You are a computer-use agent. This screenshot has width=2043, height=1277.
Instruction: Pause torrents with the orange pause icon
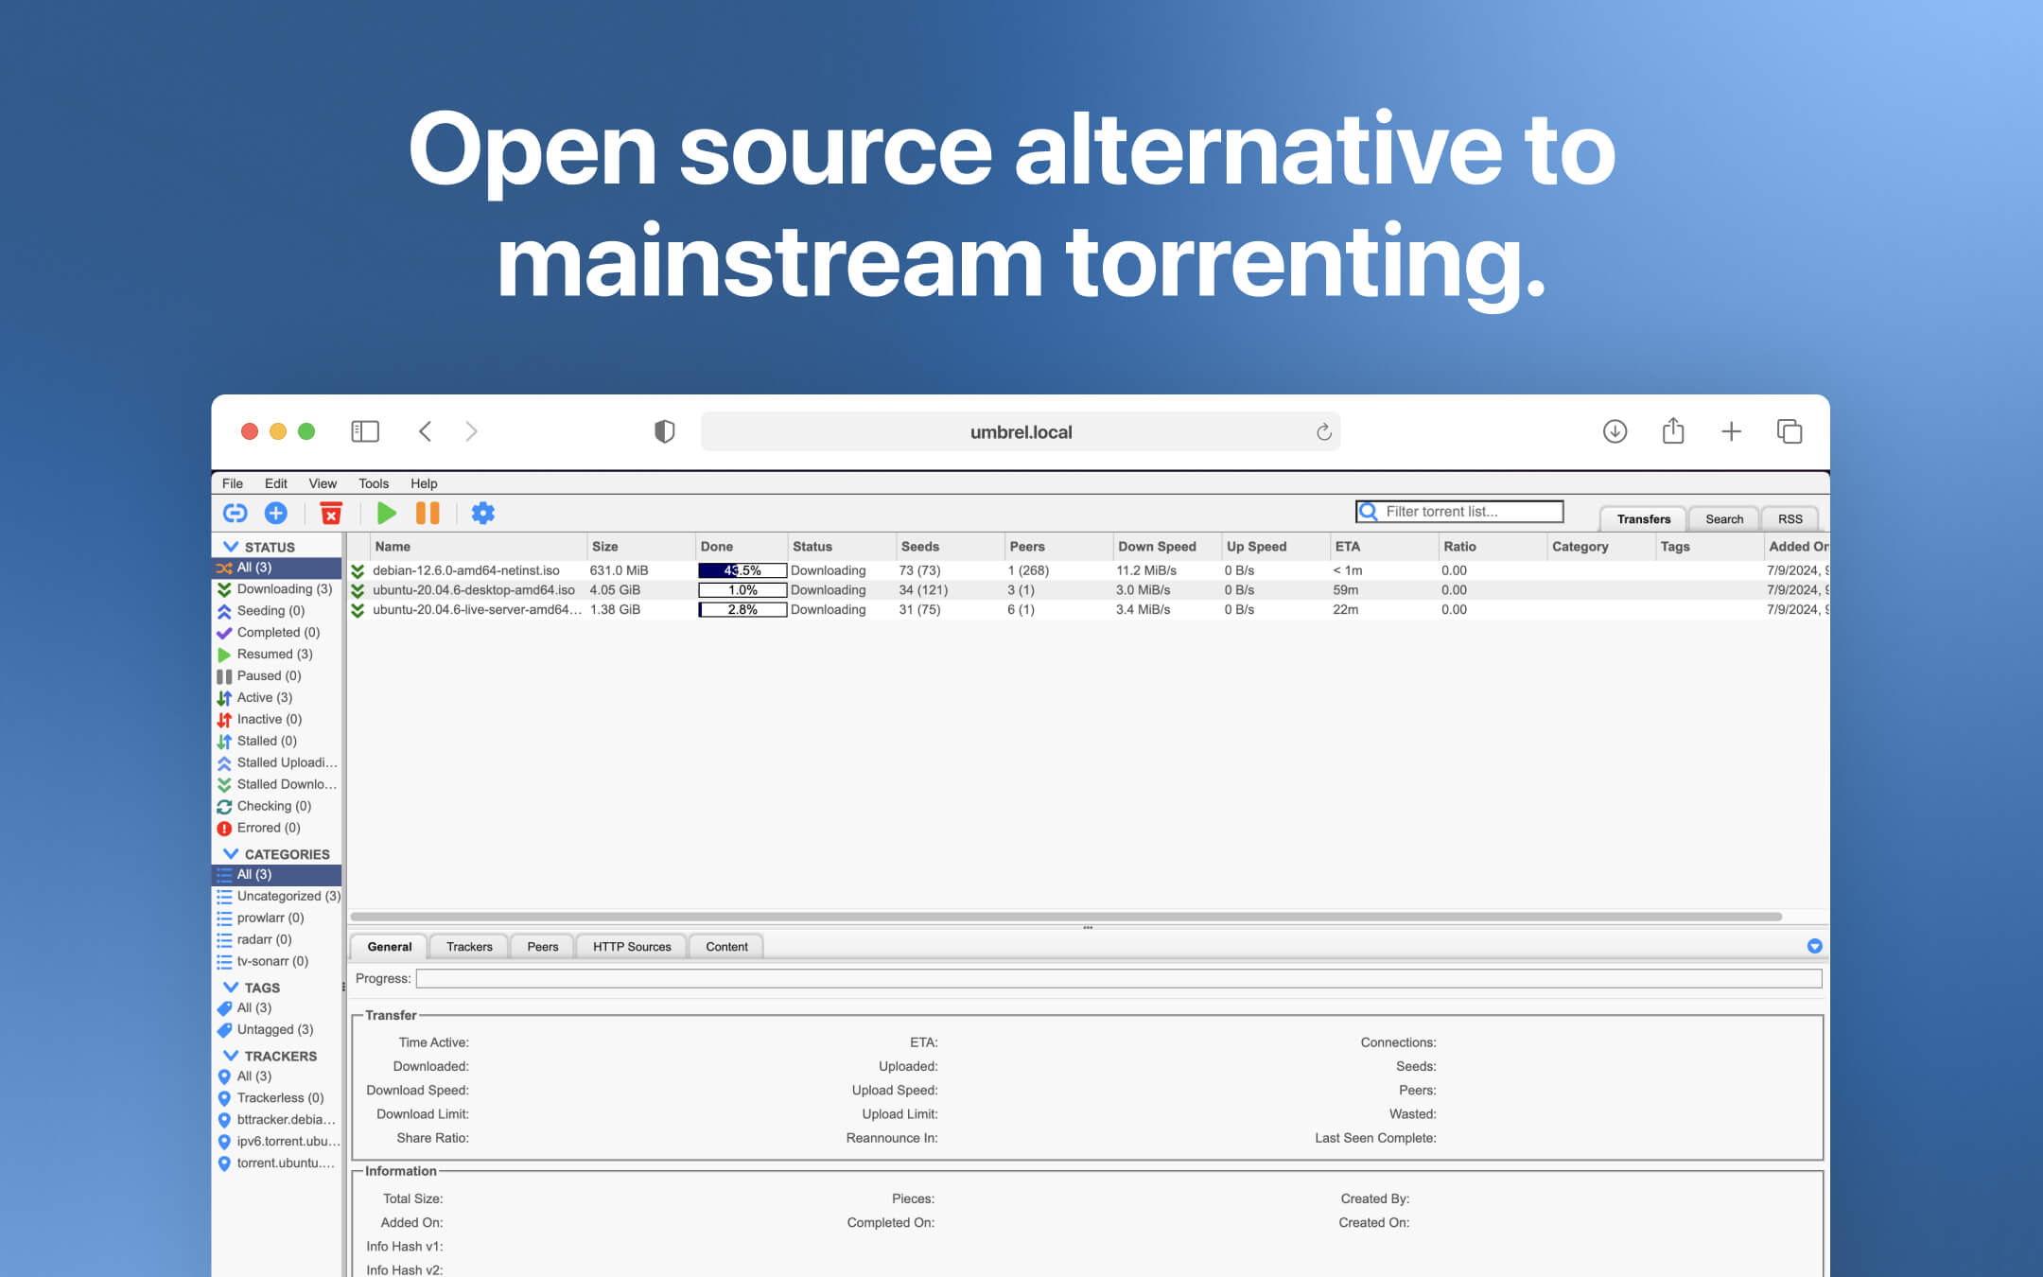tap(428, 513)
